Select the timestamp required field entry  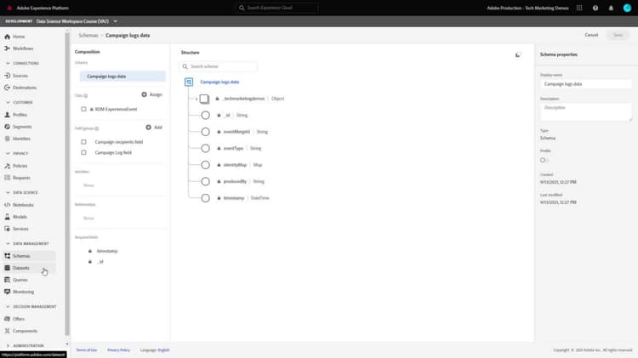[x=107, y=251]
